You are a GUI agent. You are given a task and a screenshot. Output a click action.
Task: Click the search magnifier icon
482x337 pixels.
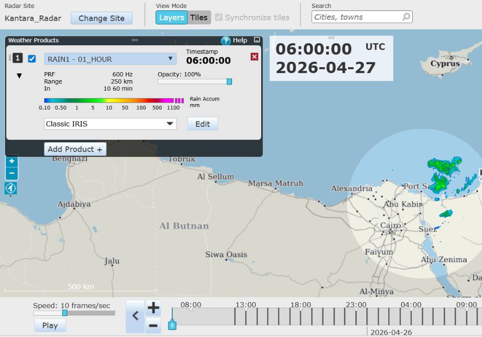[x=406, y=17]
